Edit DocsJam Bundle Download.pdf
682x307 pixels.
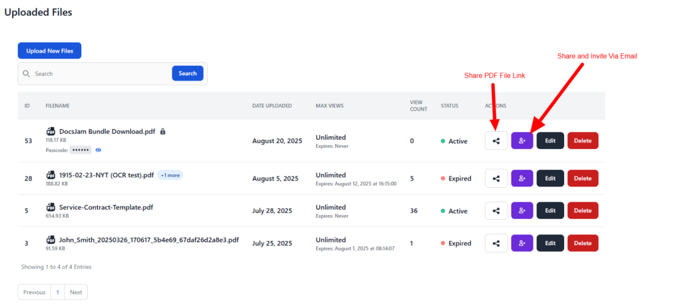[x=550, y=141]
